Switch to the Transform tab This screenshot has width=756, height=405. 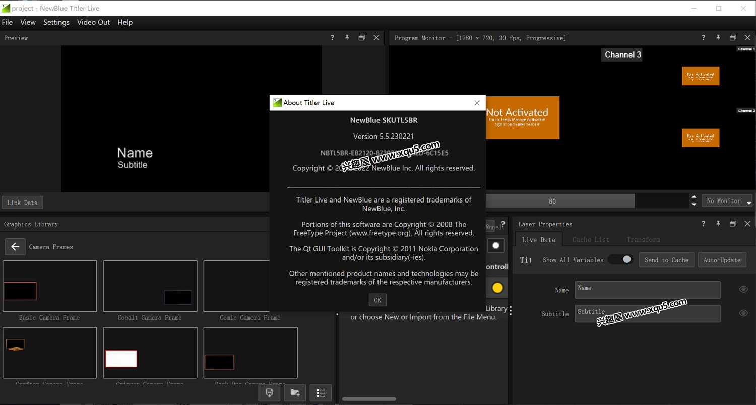pyautogui.click(x=643, y=240)
